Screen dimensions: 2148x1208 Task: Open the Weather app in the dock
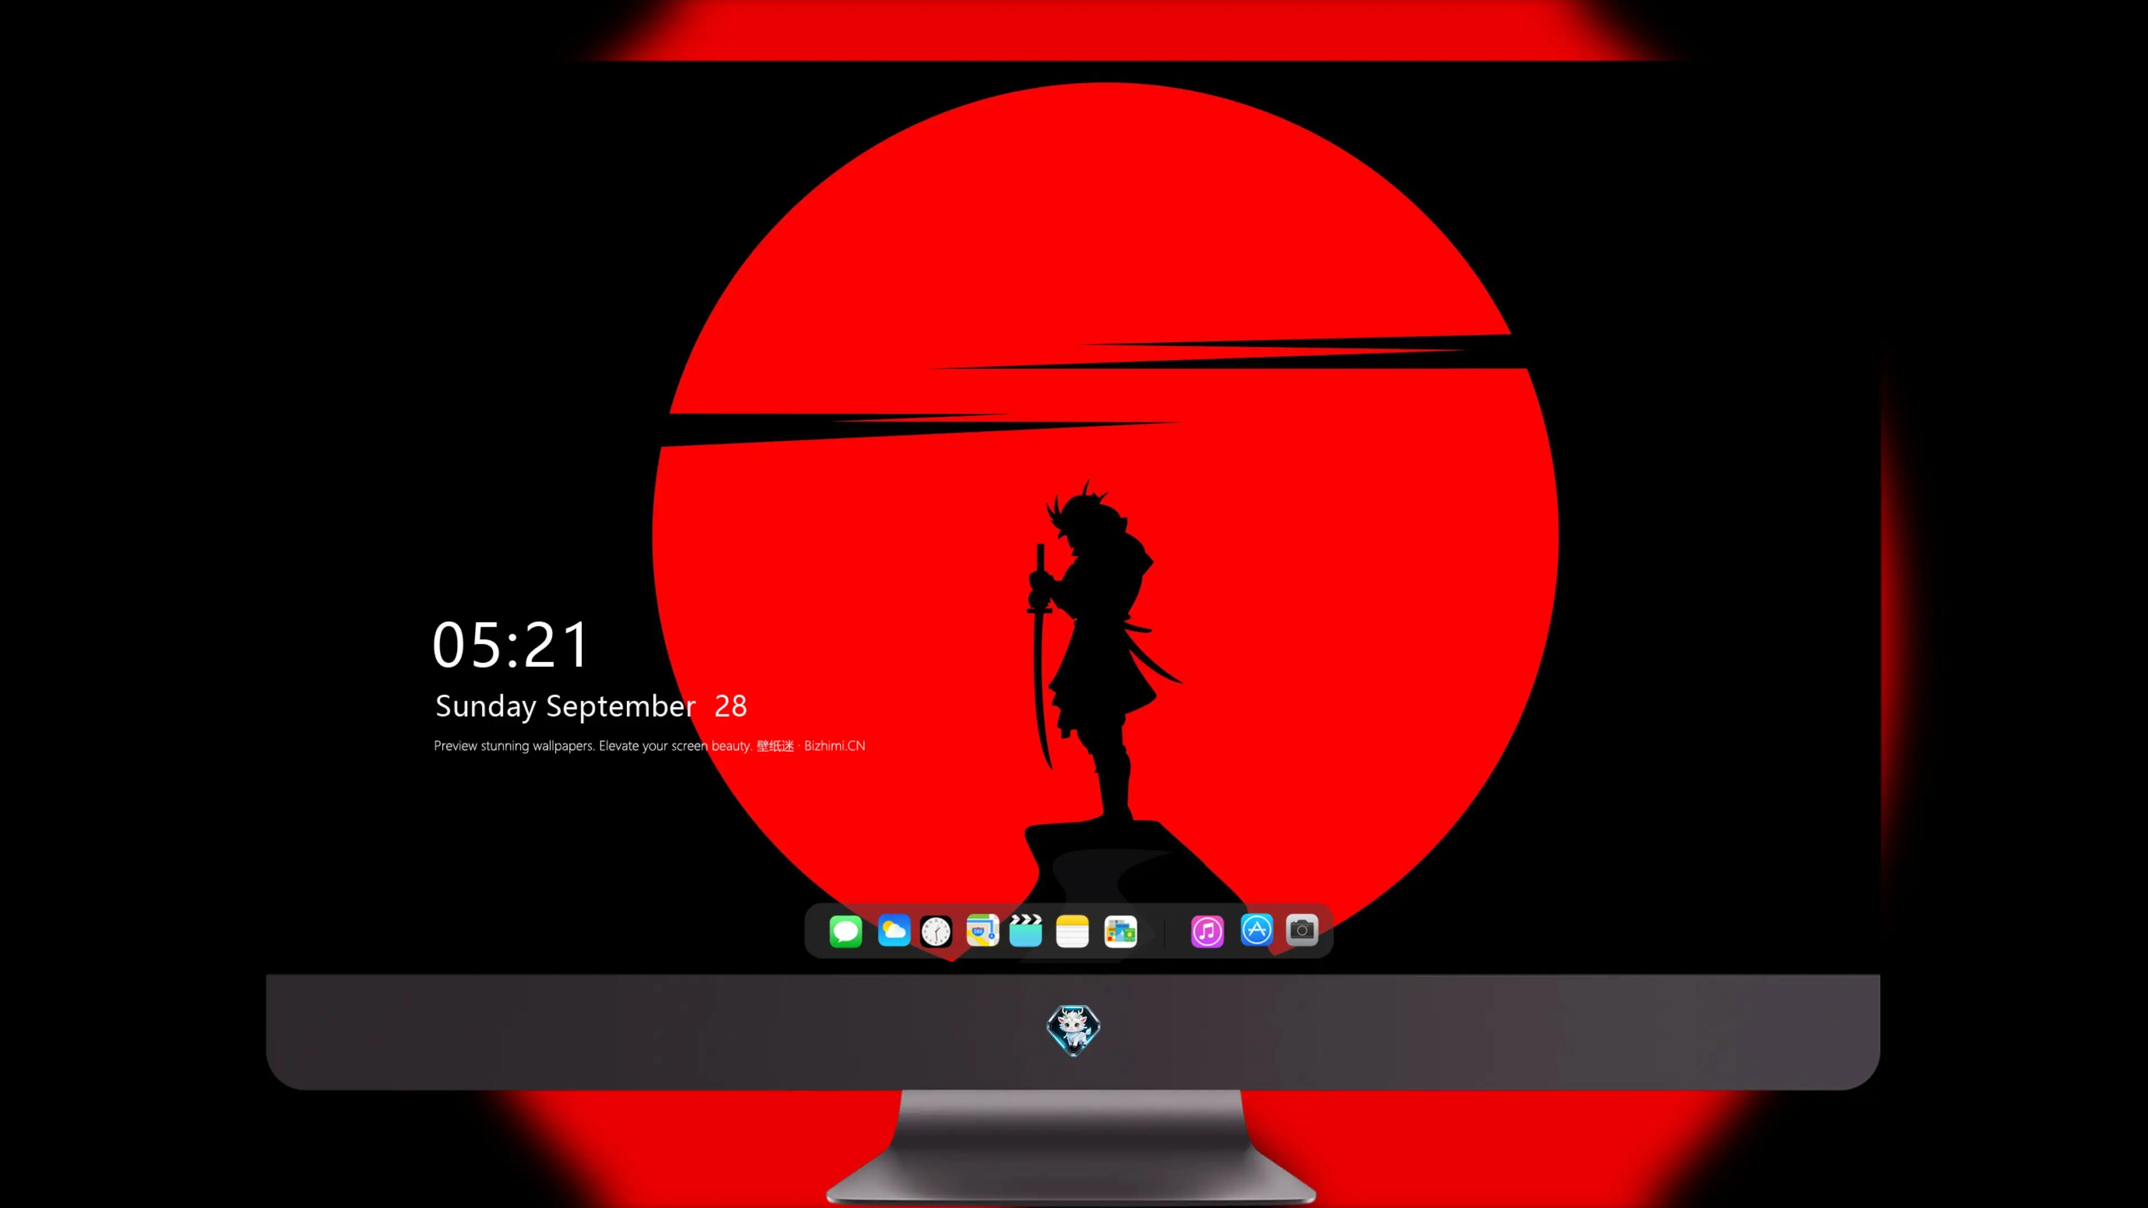pos(894,931)
